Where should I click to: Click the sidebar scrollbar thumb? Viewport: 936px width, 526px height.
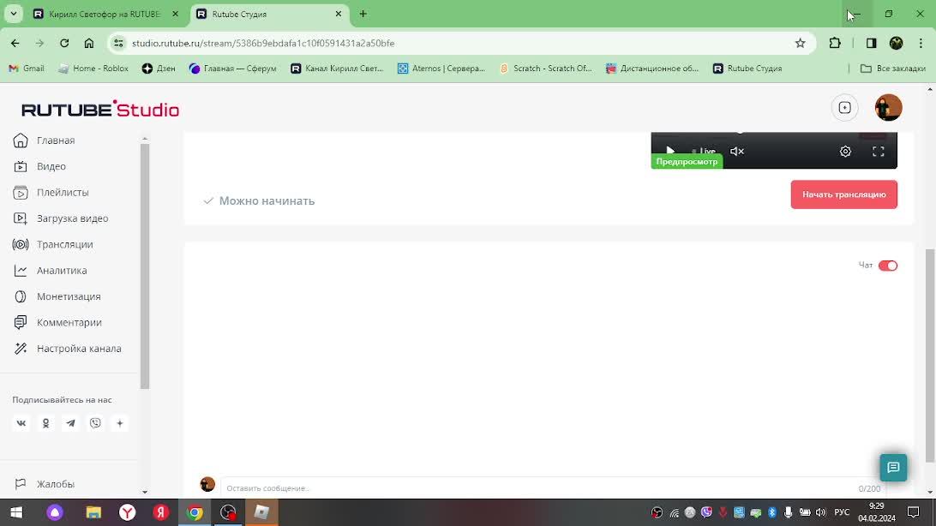pyautogui.click(x=145, y=266)
